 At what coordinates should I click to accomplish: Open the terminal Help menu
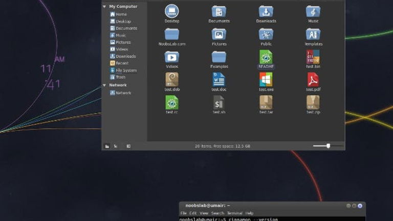click(249, 213)
